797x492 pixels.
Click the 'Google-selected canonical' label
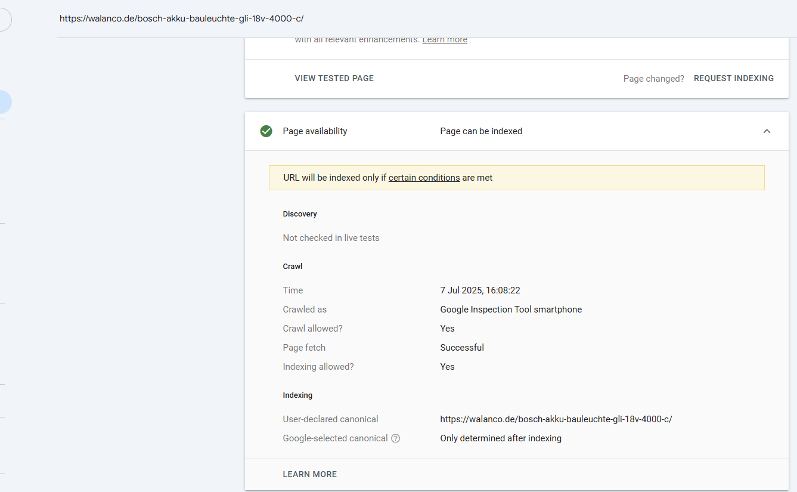coord(335,438)
